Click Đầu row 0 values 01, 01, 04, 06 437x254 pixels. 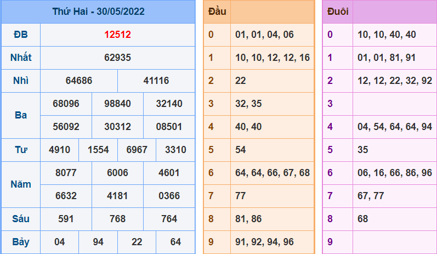(x=264, y=35)
